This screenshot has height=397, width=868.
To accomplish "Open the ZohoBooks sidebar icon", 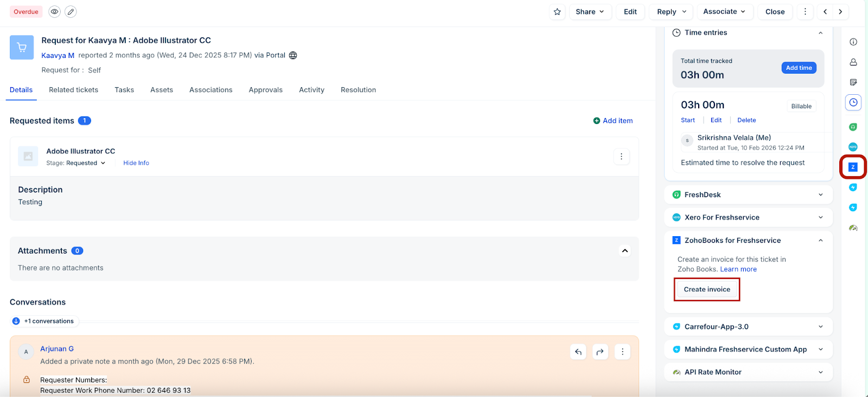I will pyautogui.click(x=853, y=167).
